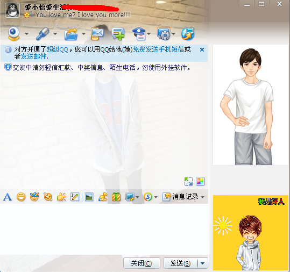
Task: Click the send picture image icon
Action: click(89, 197)
